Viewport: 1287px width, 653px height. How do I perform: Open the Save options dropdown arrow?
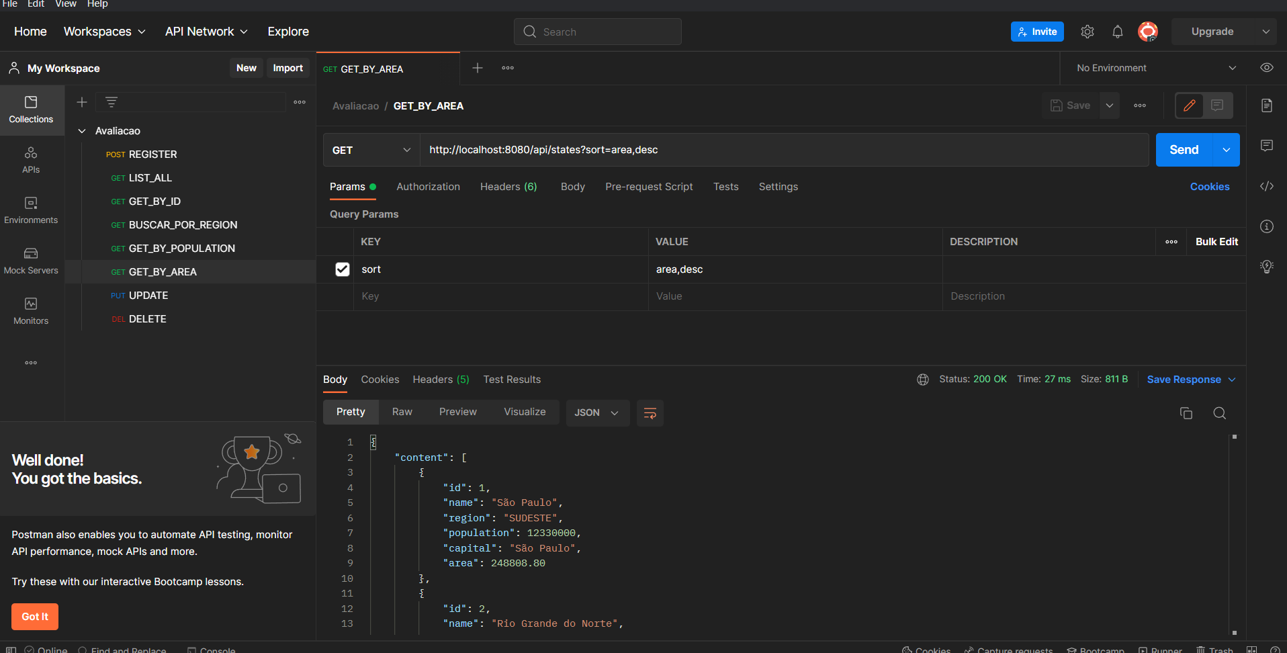click(x=1110, y=105)
